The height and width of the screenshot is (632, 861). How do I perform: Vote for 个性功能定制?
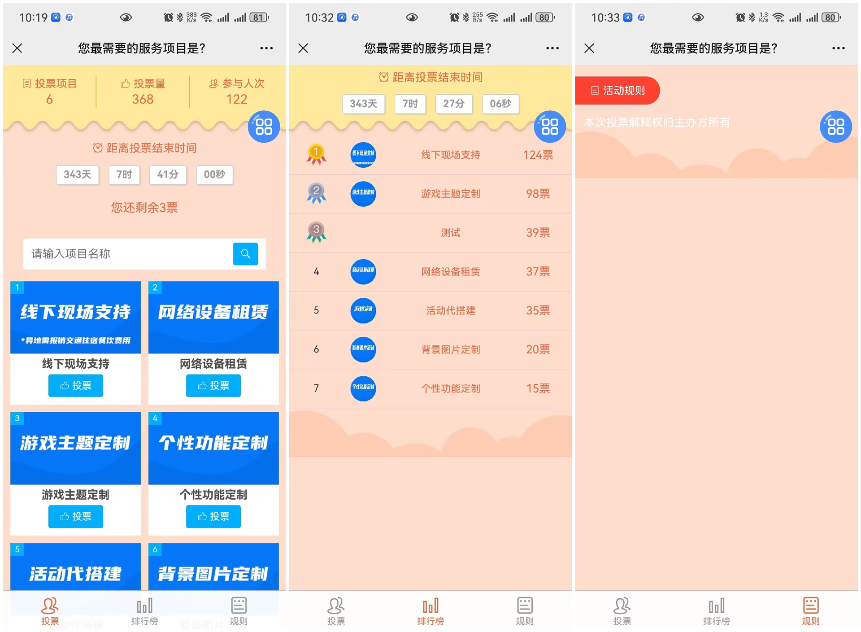tap(213, 517)
